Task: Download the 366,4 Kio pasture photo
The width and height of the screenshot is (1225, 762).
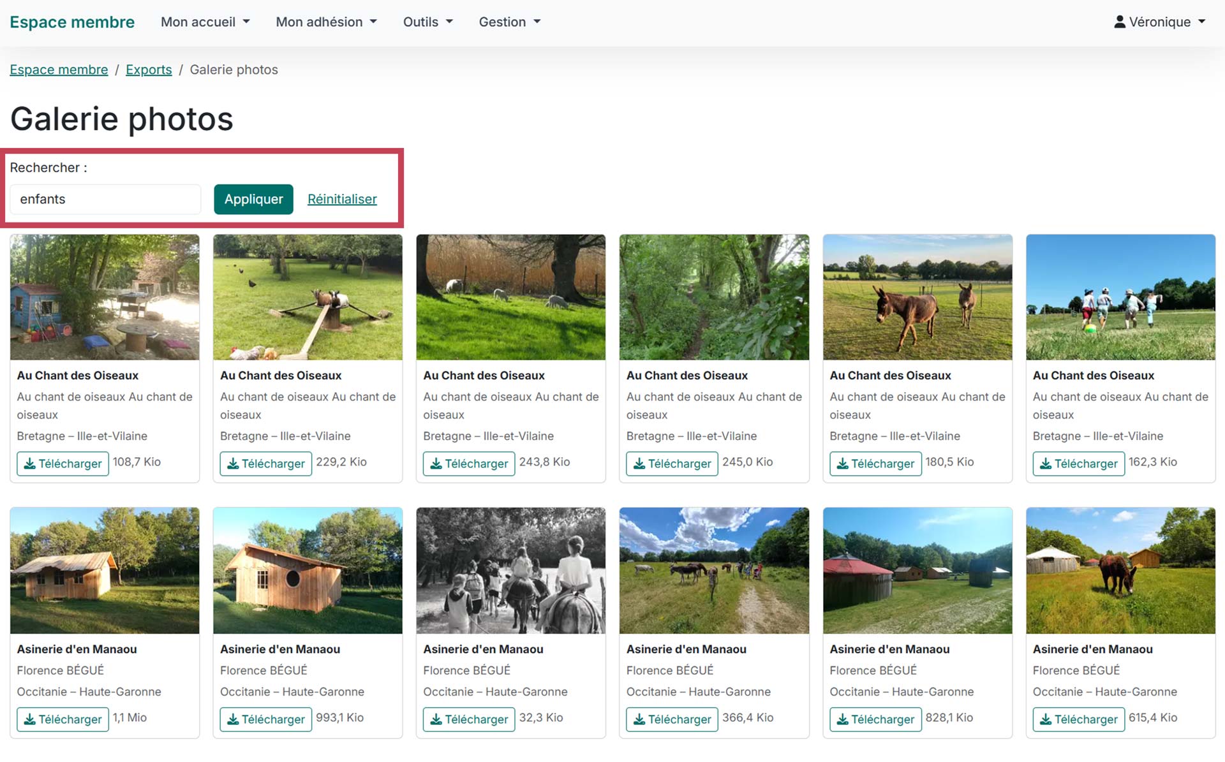Action: [672, 719]
